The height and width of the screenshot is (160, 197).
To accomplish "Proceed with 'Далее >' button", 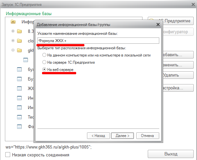I will (x=122, y=136).
